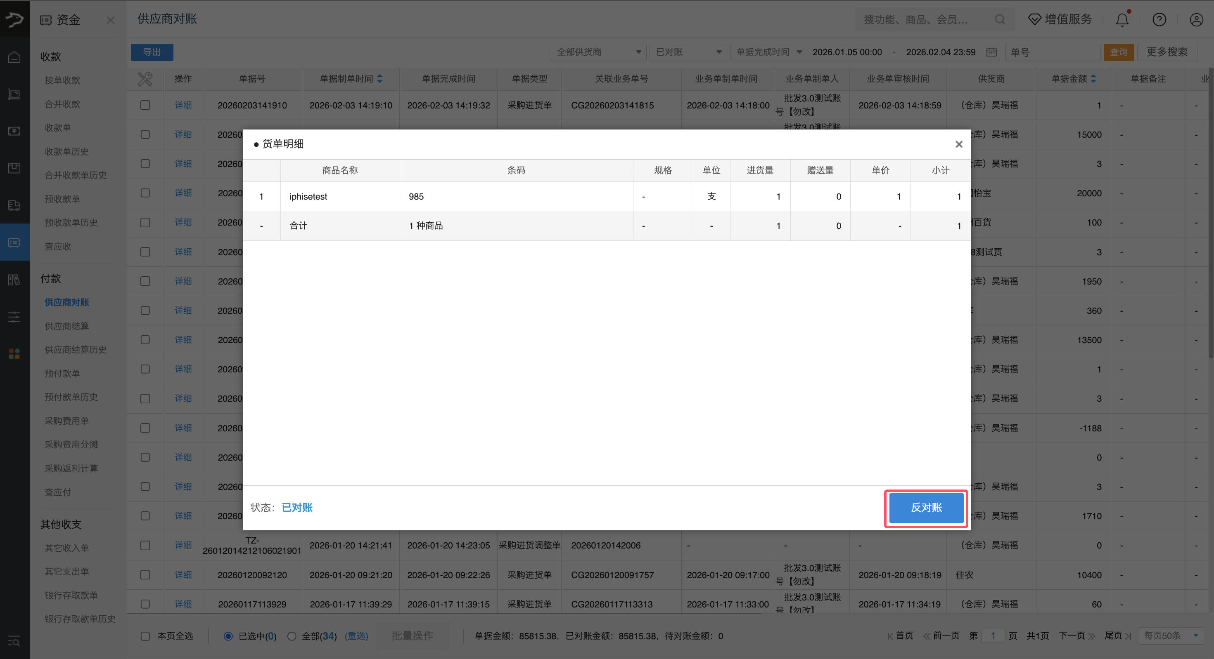
Task: Open the calendar date picker icon
Action: point(991,52)
